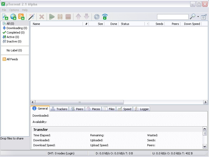Switch to the Peers tab
Image resolution: width=209 pixels, height=157 pixels.
[77, 109]
